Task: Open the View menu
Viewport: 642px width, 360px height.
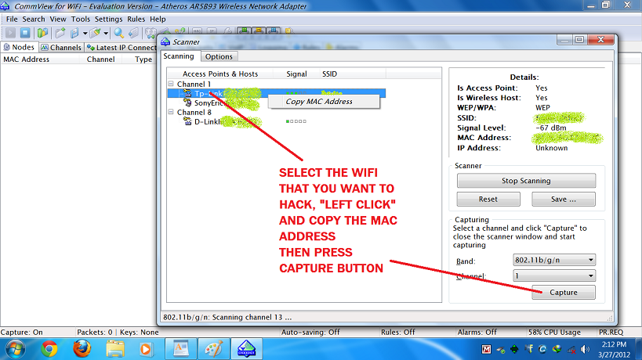Action: tap(58, 20)
